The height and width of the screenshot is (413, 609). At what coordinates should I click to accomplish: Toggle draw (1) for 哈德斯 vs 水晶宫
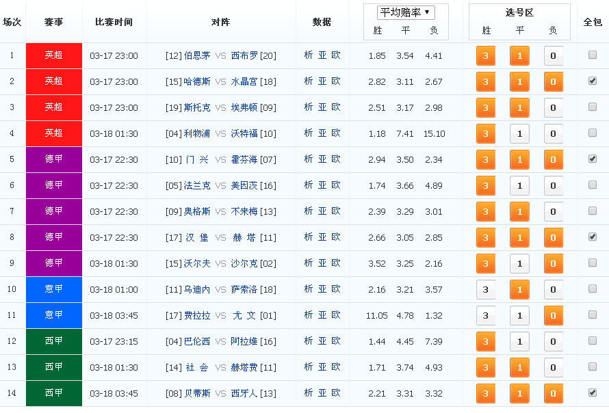tap(519, 82)
